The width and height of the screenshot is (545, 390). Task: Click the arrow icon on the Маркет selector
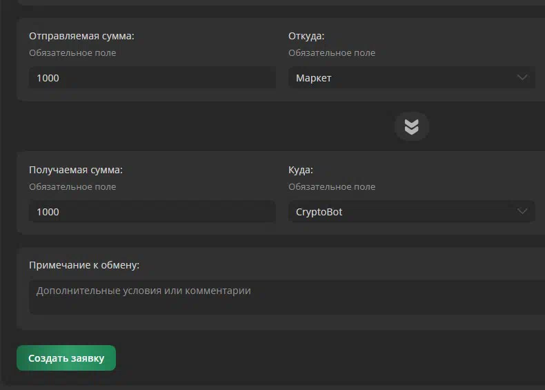[522, 77]
